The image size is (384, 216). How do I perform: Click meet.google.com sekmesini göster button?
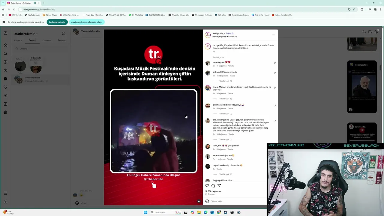(87, 22)
